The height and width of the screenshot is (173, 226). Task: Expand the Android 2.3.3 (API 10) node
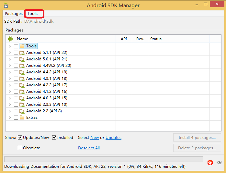[x=10, y=105]
